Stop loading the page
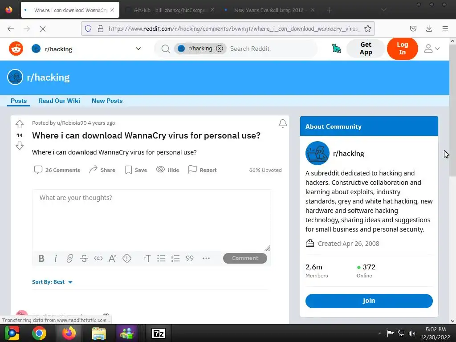456x342 pixels. point(42,28)
